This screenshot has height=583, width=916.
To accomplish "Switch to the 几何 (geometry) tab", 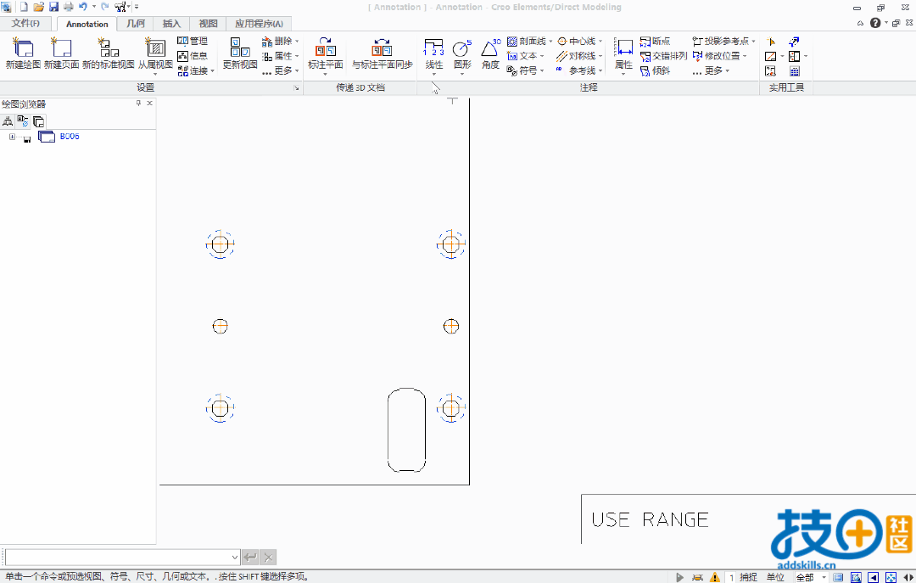I will pos(136,24).
